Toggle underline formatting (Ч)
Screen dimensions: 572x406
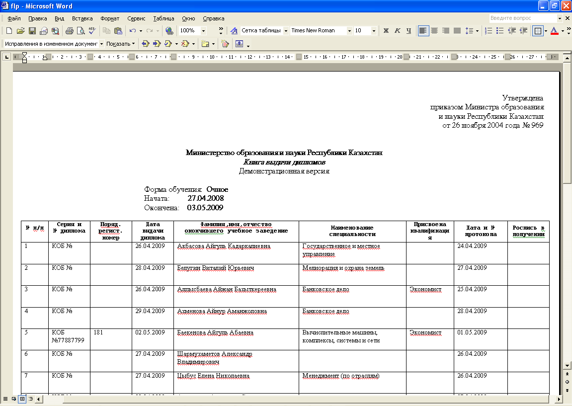coord(409,31)
